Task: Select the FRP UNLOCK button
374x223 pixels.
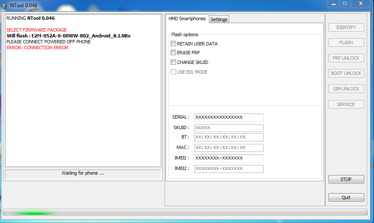Action: click(346, 58)
